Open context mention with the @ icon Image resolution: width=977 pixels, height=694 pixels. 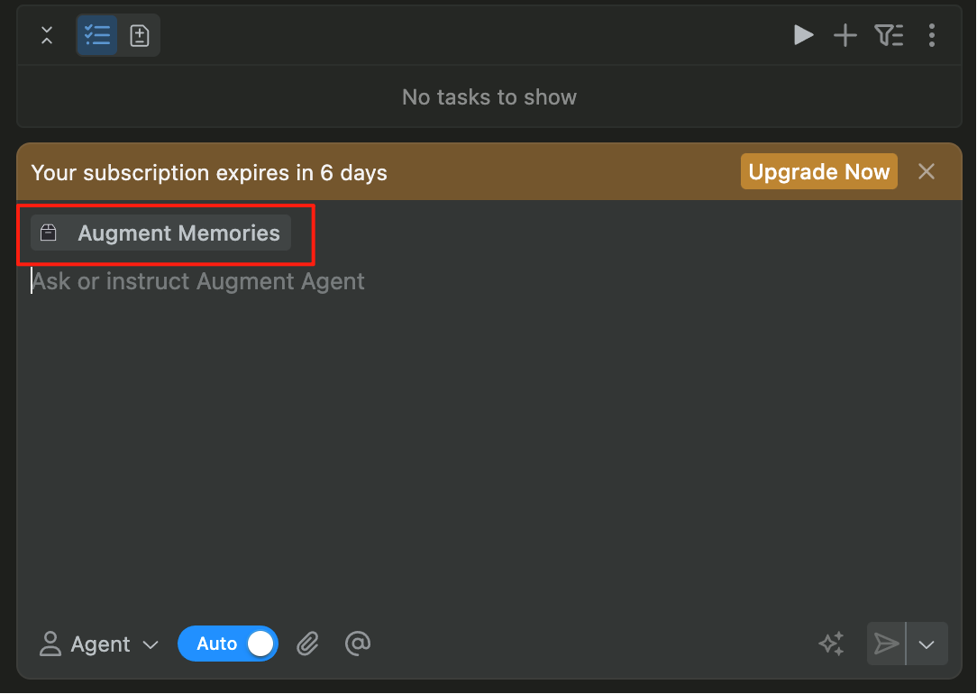click(x=358, y=644)
